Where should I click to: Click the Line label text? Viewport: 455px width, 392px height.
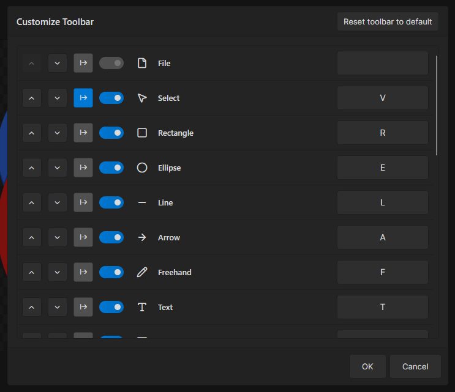pos(165,203)
